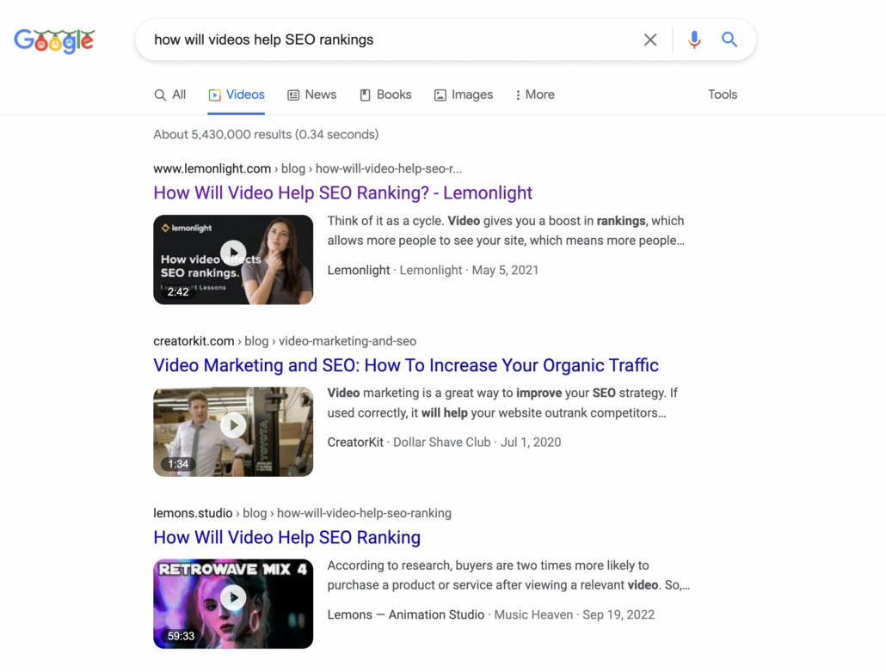The height and width of the screenshot is (672, 886).
Task: Open the Tools filter button
Action: [723, 95]
